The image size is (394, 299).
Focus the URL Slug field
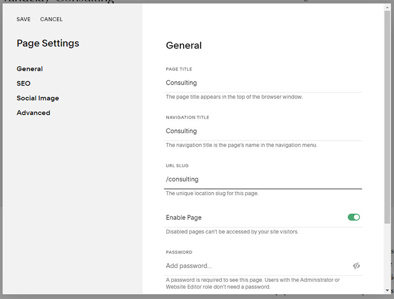tap(263, 179)
